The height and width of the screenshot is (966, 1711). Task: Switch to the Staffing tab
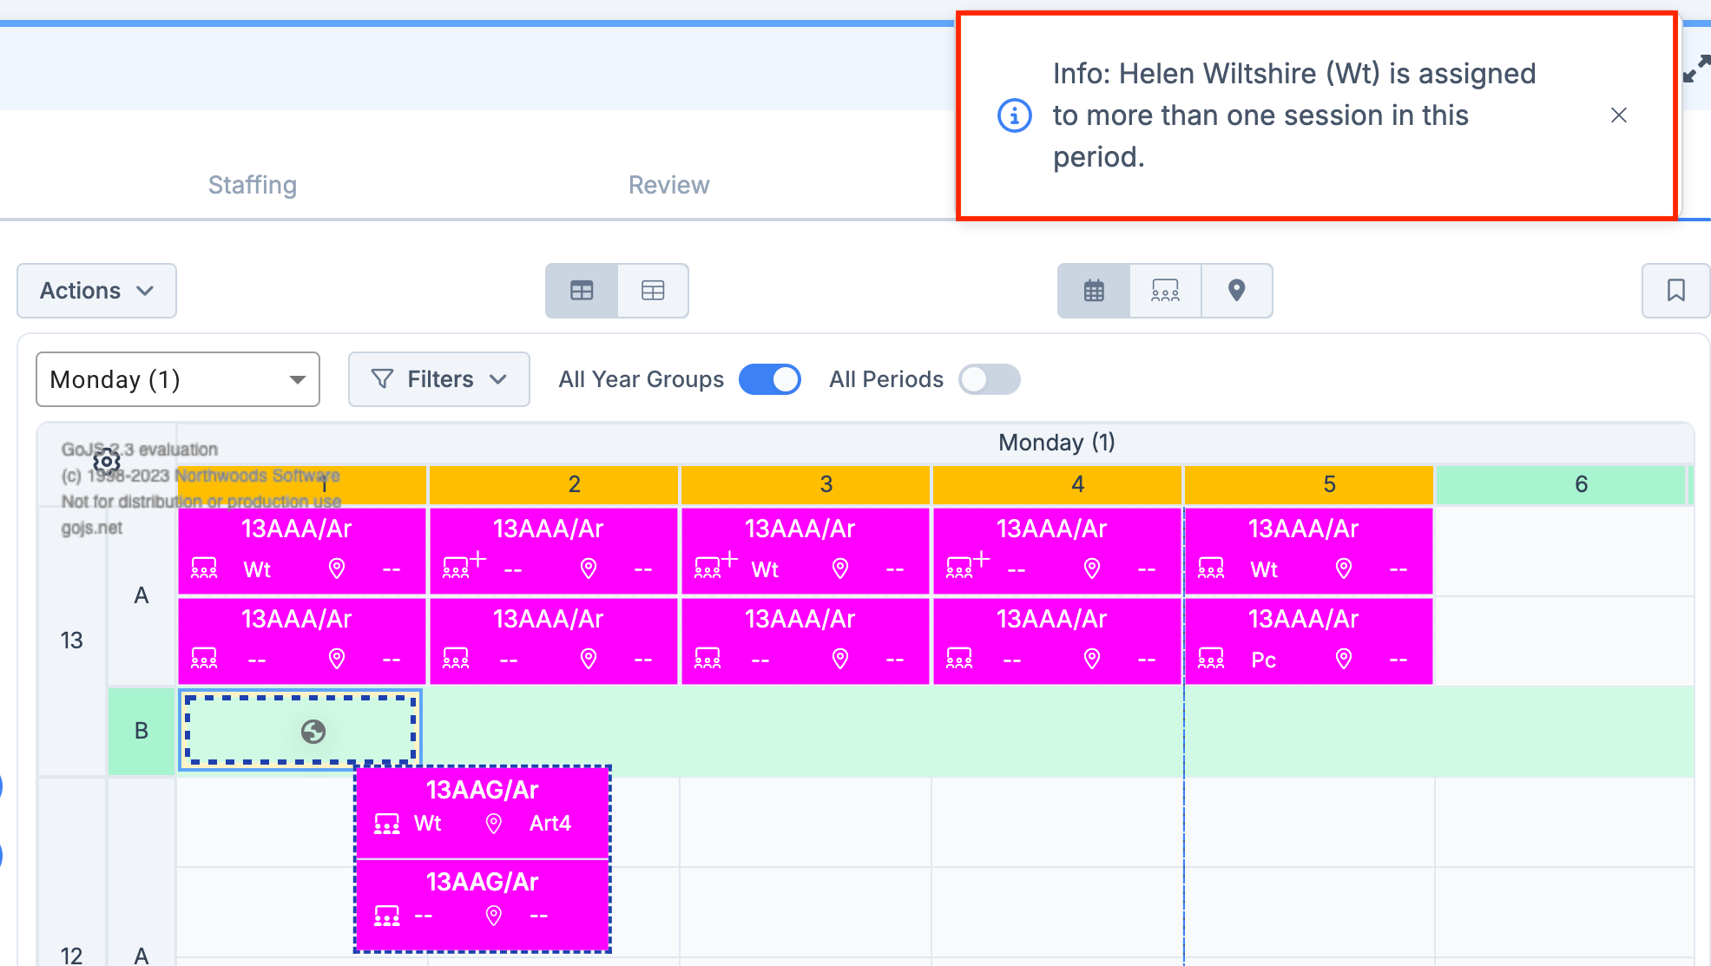pos(253,185)
